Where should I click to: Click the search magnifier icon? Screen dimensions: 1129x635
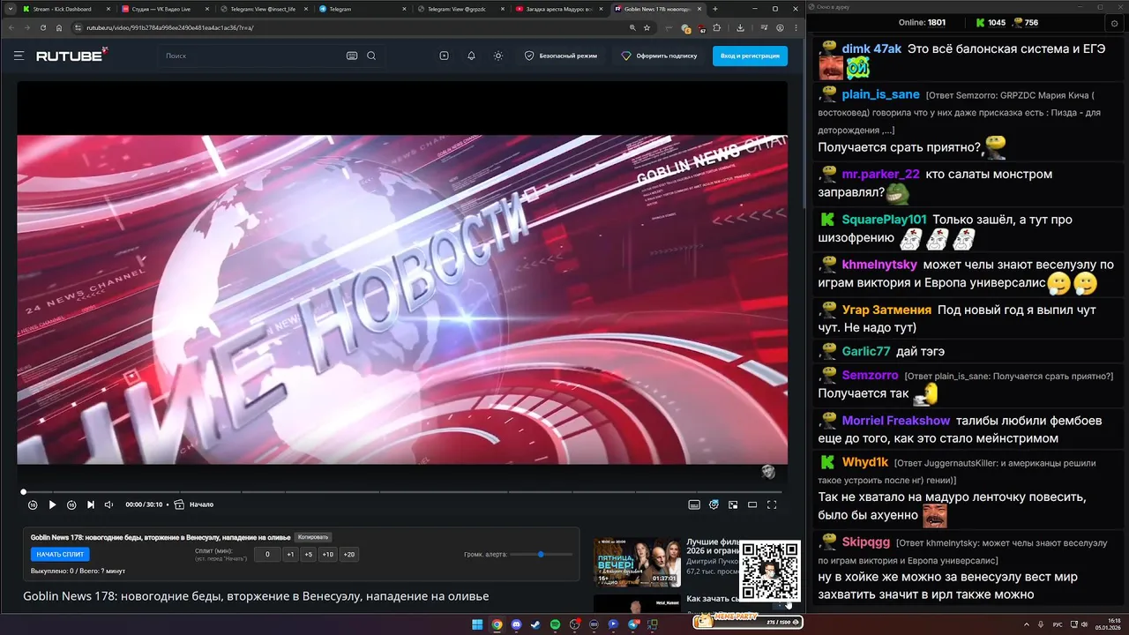click(371, 56)
